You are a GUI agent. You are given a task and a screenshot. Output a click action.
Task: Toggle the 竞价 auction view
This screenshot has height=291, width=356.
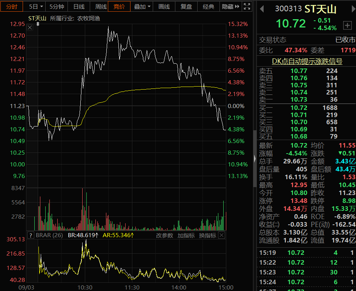(x=119, y=6)
